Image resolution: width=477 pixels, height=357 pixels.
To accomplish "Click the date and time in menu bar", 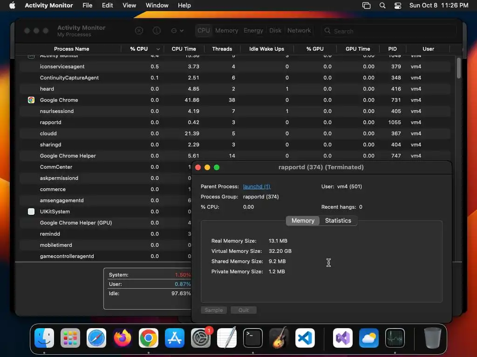I will pyautogui.click(x=439, y=6).
